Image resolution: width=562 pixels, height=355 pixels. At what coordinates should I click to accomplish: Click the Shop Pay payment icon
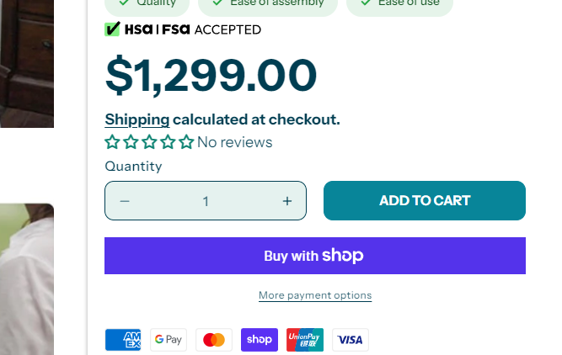(x=260, y=340)
